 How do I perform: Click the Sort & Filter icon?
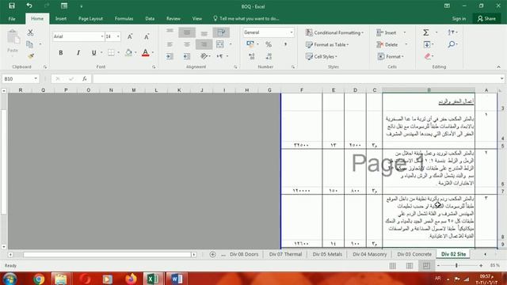pyautogui.click(x=452, y=32)
